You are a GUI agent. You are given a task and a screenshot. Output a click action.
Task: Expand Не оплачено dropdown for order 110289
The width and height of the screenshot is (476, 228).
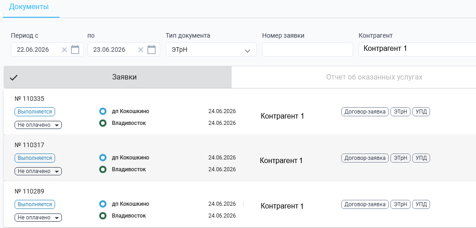[x=38, y=218]
